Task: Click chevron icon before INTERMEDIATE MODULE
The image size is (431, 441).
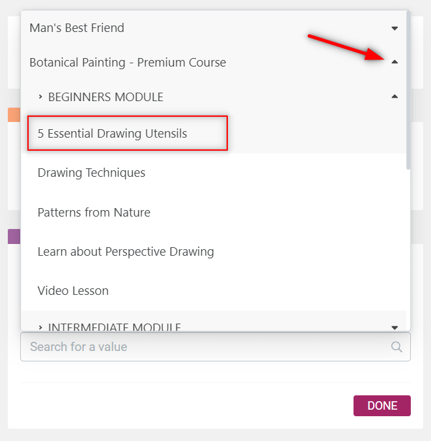Action: pyautogui.click(x=40, y=326)
